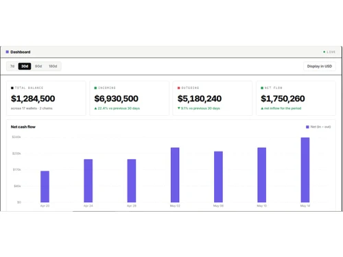Toggle the Net (in − out) legend swatch

307,127
